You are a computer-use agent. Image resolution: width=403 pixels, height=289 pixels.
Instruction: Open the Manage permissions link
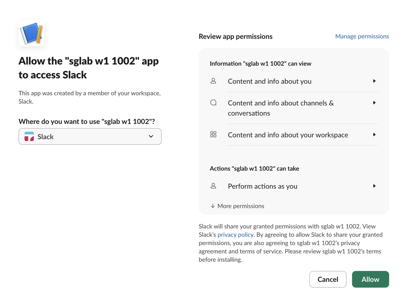click(362, 36)
